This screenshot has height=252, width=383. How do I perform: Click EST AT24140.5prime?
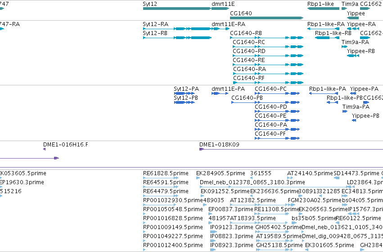(x=290, y=178)
